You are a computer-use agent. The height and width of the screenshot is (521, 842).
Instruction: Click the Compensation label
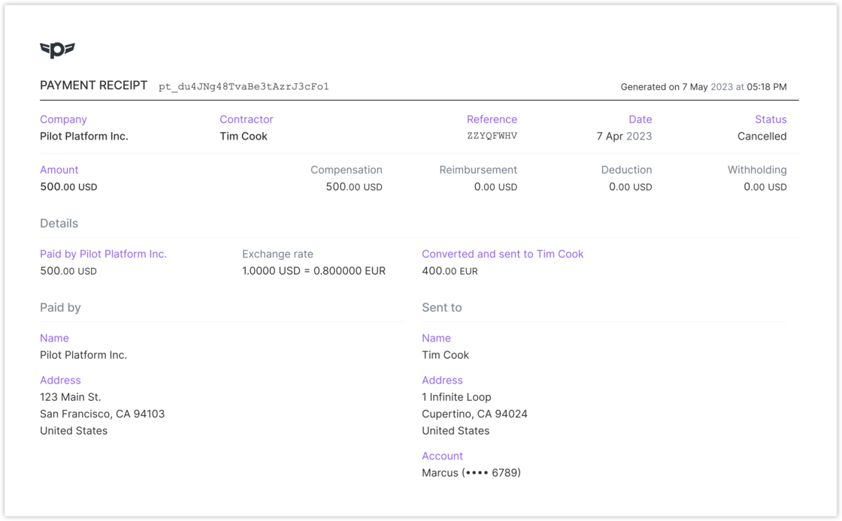click(x=347, y=170)
